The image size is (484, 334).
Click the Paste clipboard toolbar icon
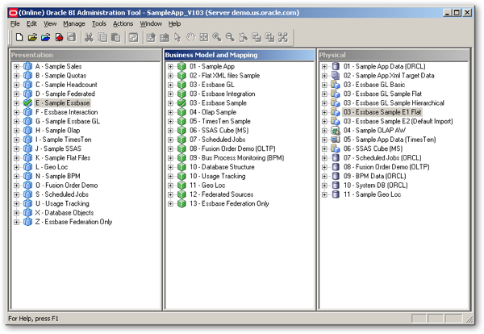pyautogui.click(x=115, y=37)
